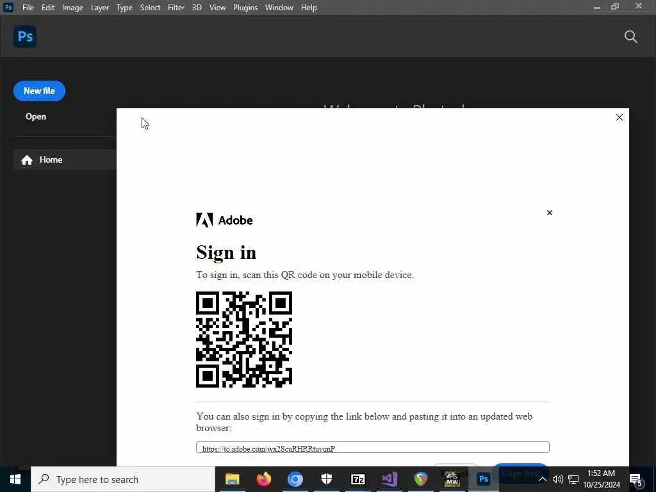Open File Explorer from the taskbar
The width and height of the screenshot is (656, 492).
[232, 479]
